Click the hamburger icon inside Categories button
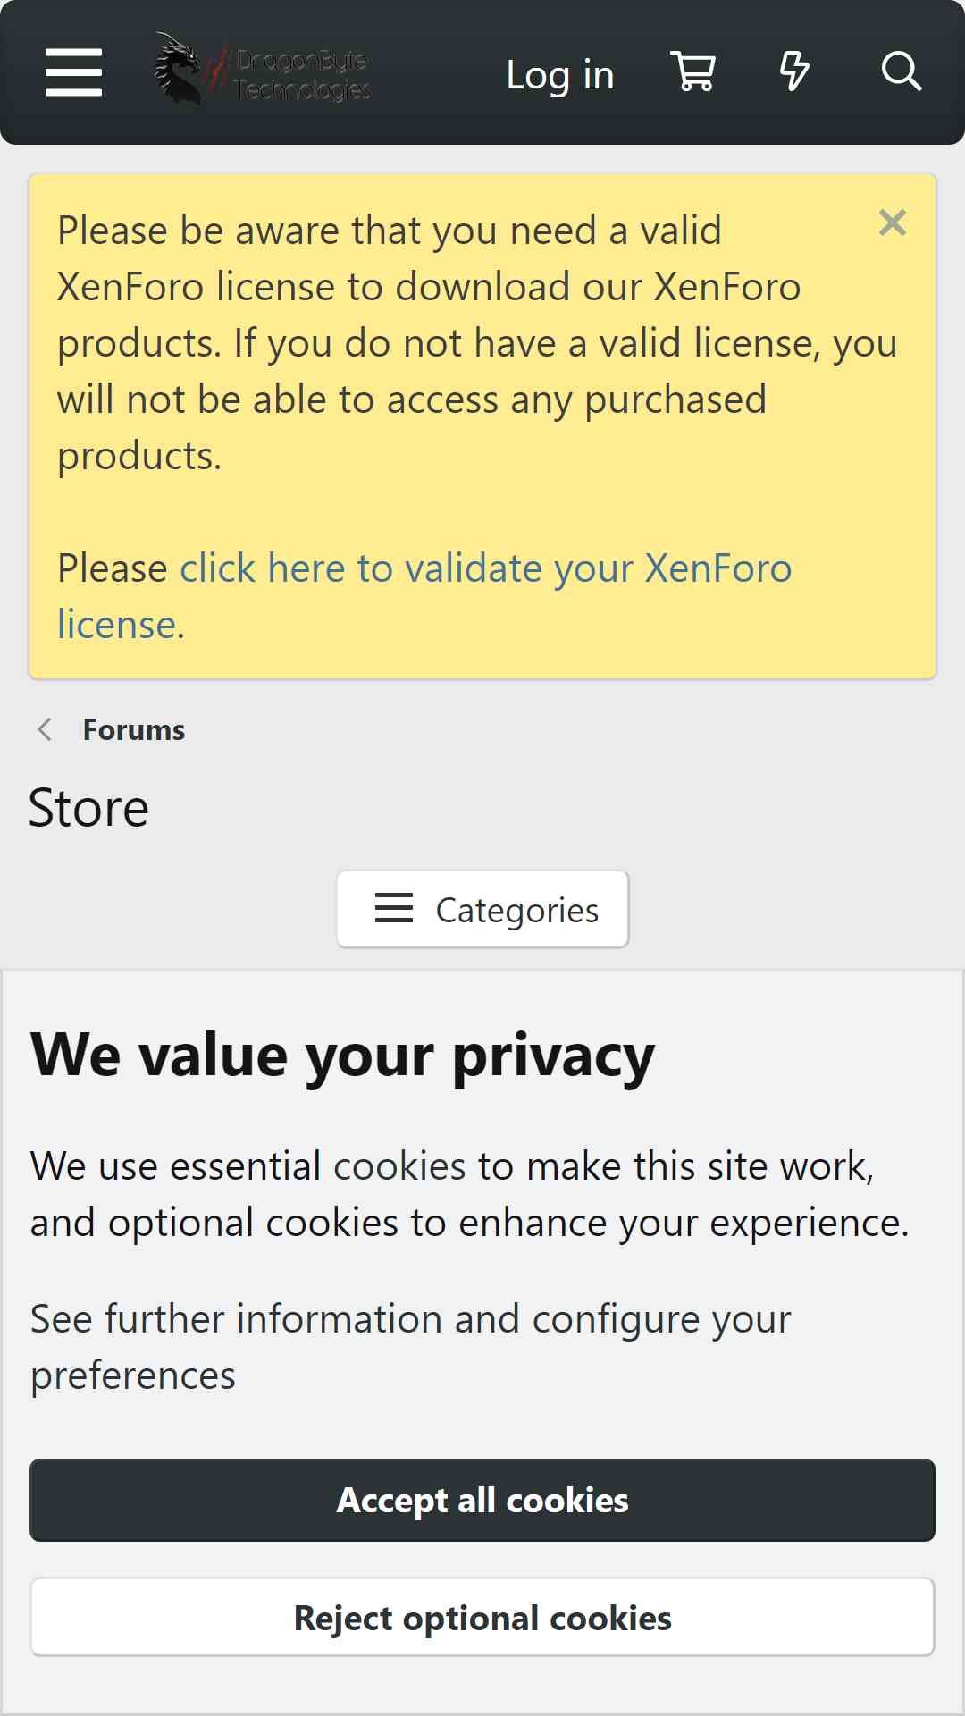 pos(394,908)
